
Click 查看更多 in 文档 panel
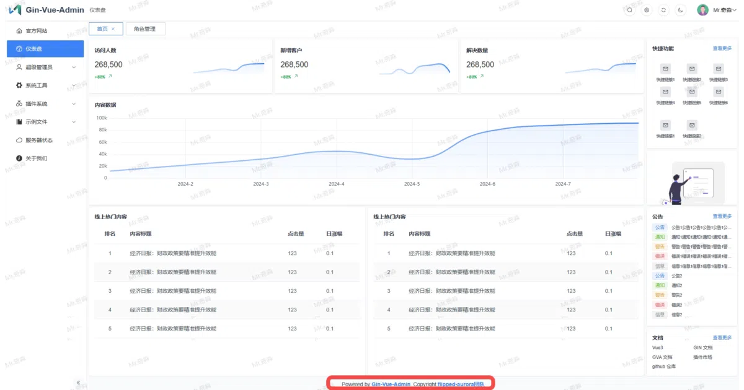[x=722, y=337]
